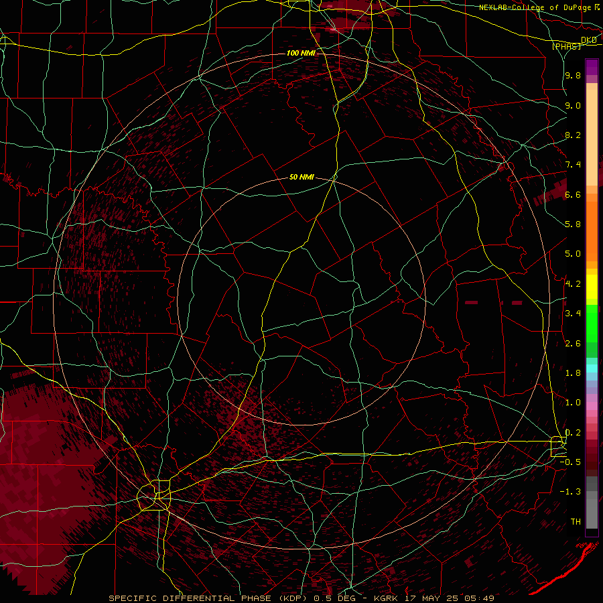Pick the bright green color bar segment

click(x=592, y=324)
